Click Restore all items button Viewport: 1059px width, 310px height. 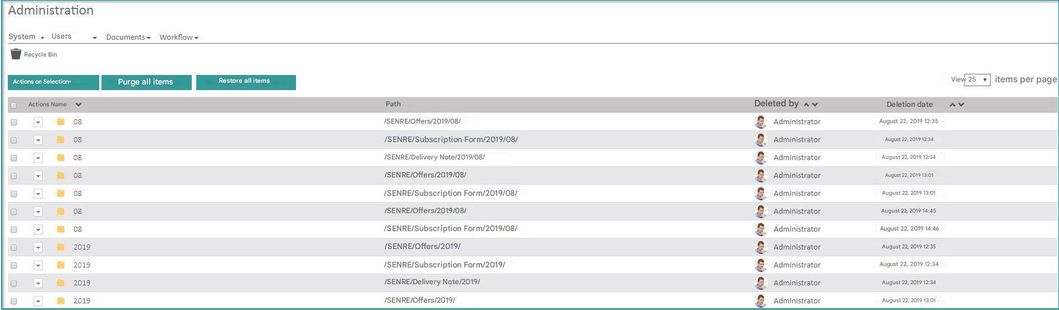246,82
